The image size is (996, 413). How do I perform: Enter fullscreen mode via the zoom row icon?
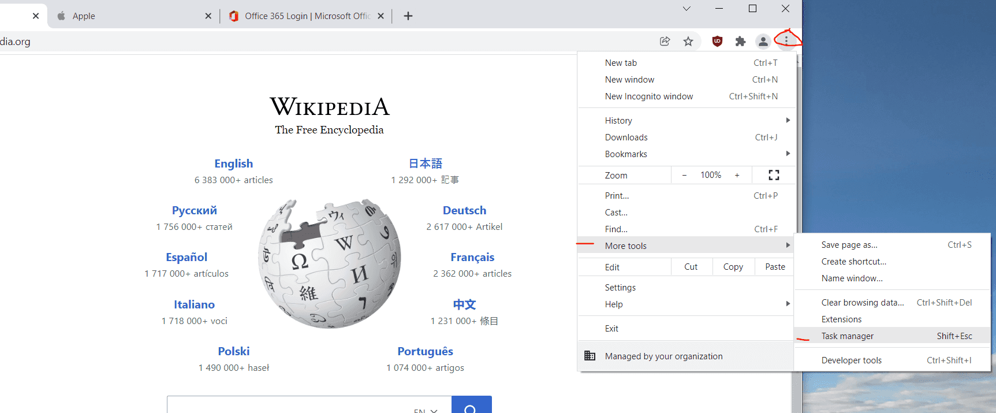(774, 175)
